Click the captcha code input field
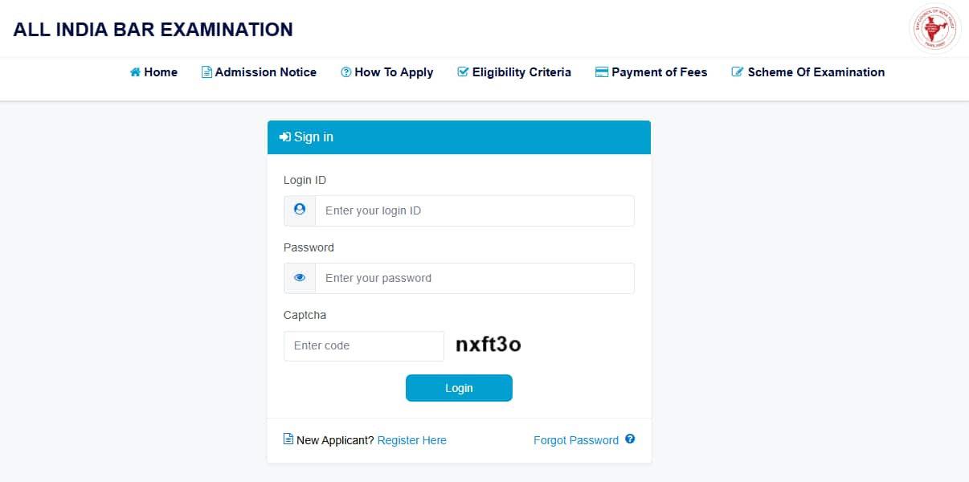Screen dimensions: 969x482 tap(363, 345)
